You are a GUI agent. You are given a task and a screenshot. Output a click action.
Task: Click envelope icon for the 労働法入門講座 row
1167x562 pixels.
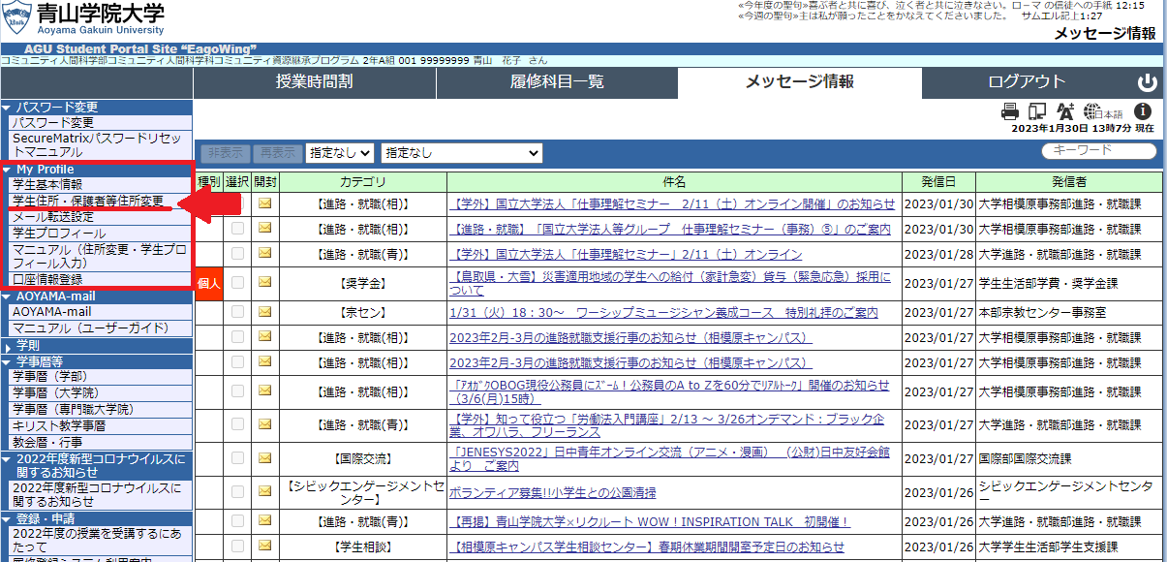coord(265,423)
